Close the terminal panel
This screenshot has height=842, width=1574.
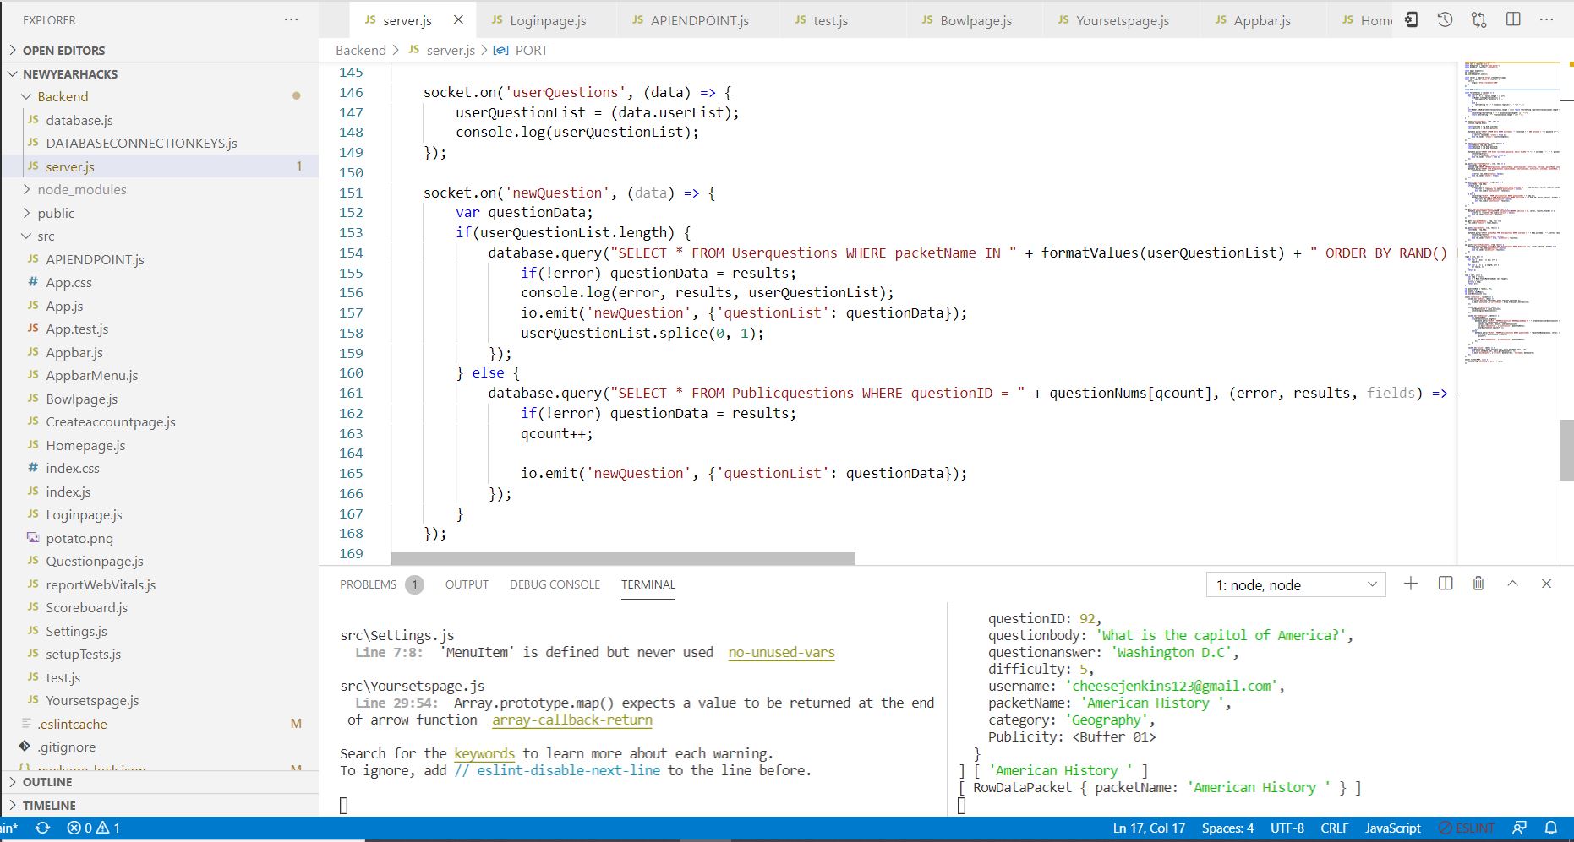tap(1546, 584)
